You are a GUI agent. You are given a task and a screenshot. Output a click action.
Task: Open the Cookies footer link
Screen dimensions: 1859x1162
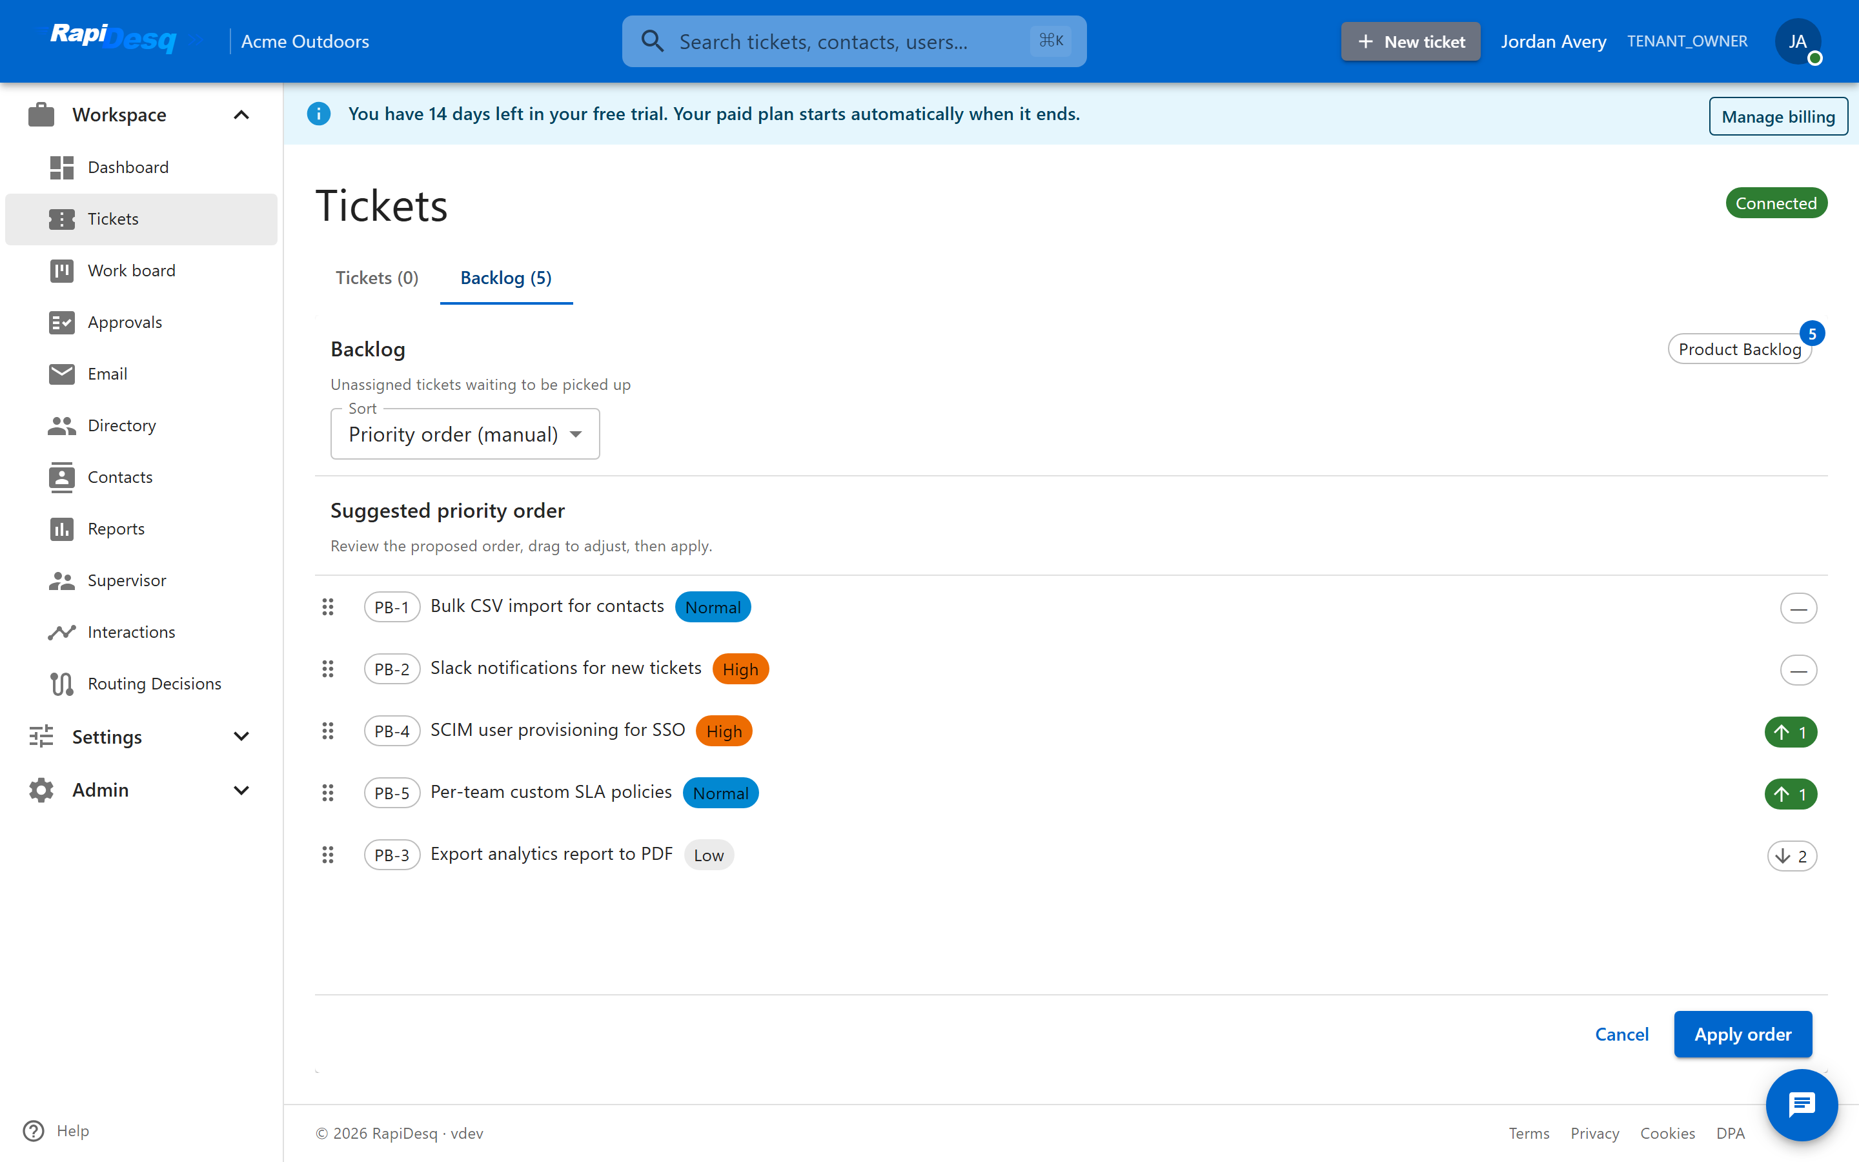[x=1668, y=1134]
